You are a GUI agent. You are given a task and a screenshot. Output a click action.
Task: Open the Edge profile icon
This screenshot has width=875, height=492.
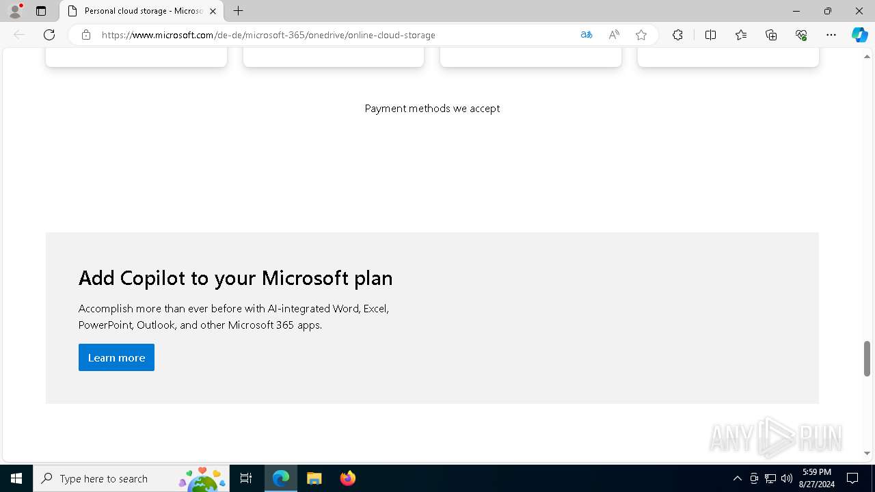point(15,11)
